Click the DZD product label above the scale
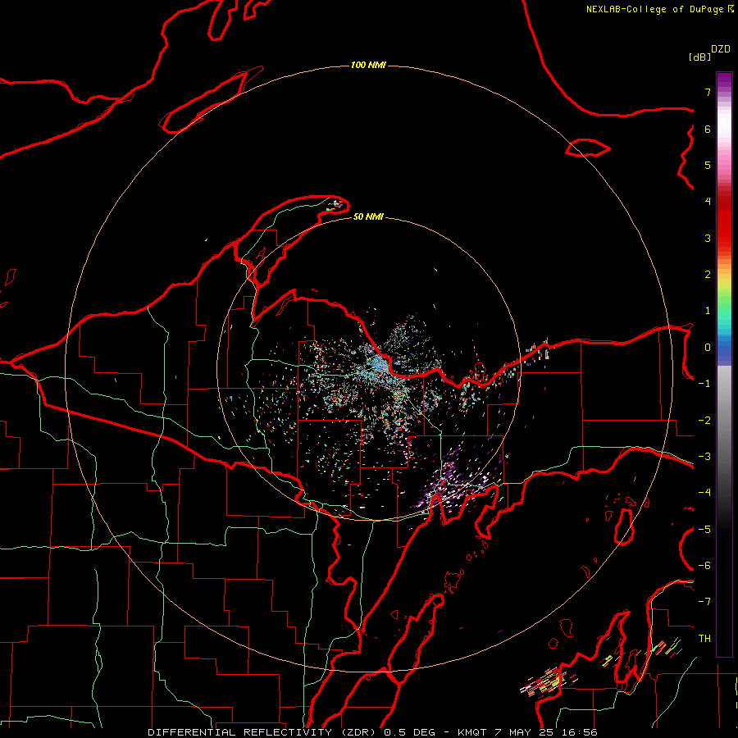 tap(721, 49)
